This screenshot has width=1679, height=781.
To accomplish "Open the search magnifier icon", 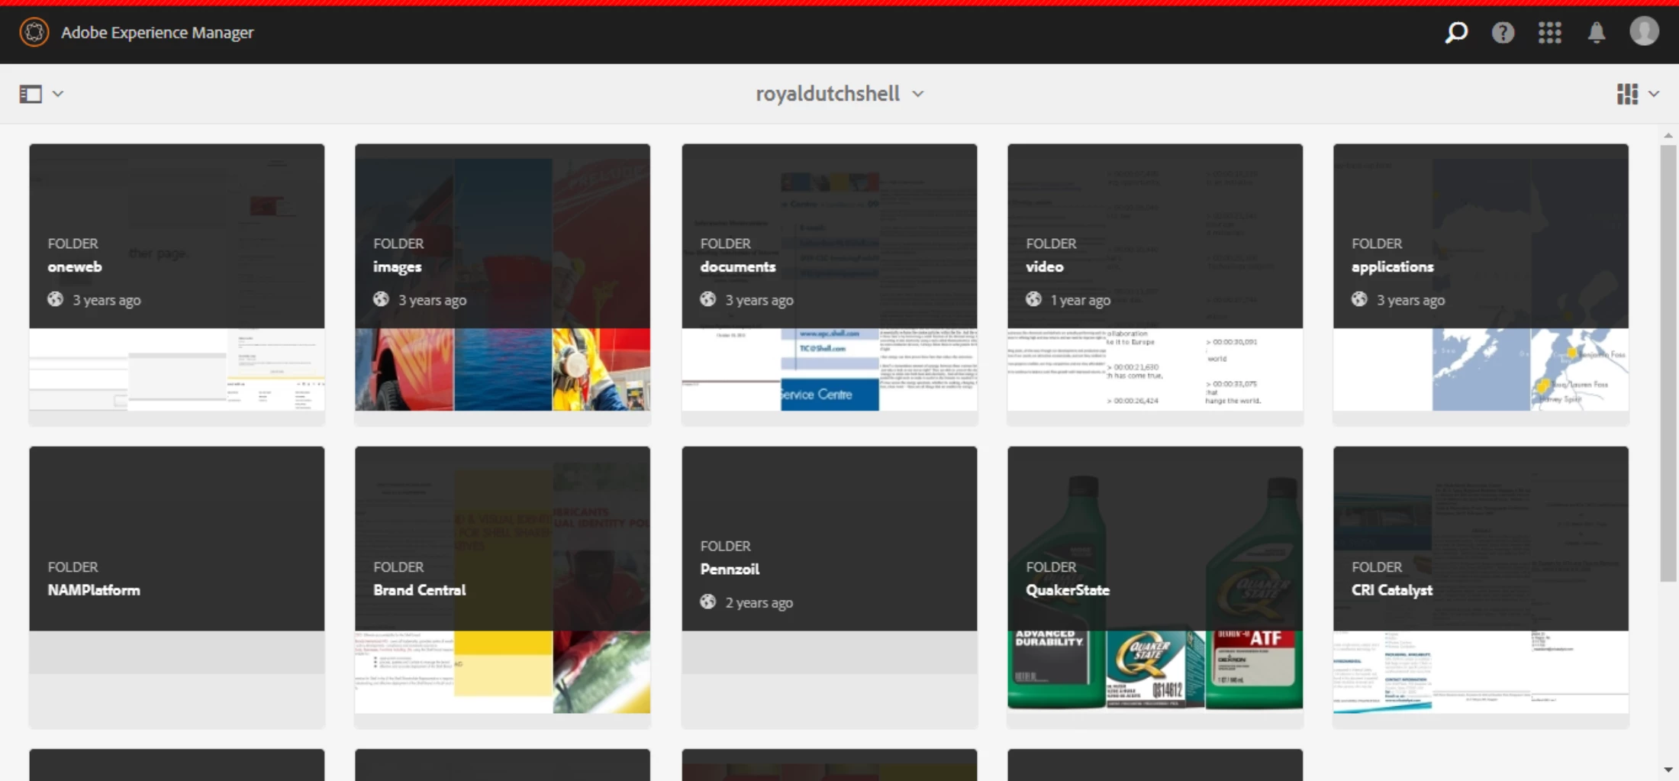I will point(1456,32).
